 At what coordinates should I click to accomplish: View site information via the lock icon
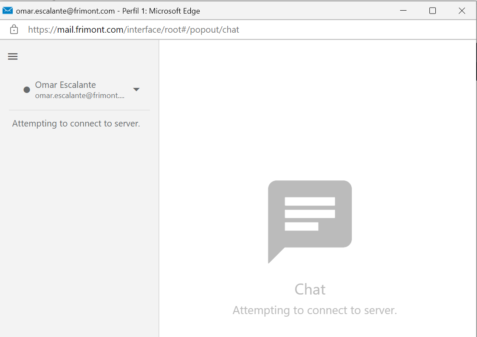coord(14,30)
